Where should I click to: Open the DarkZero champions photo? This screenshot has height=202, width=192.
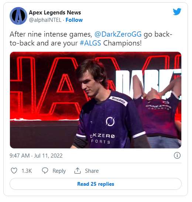[x=96, y=100]
